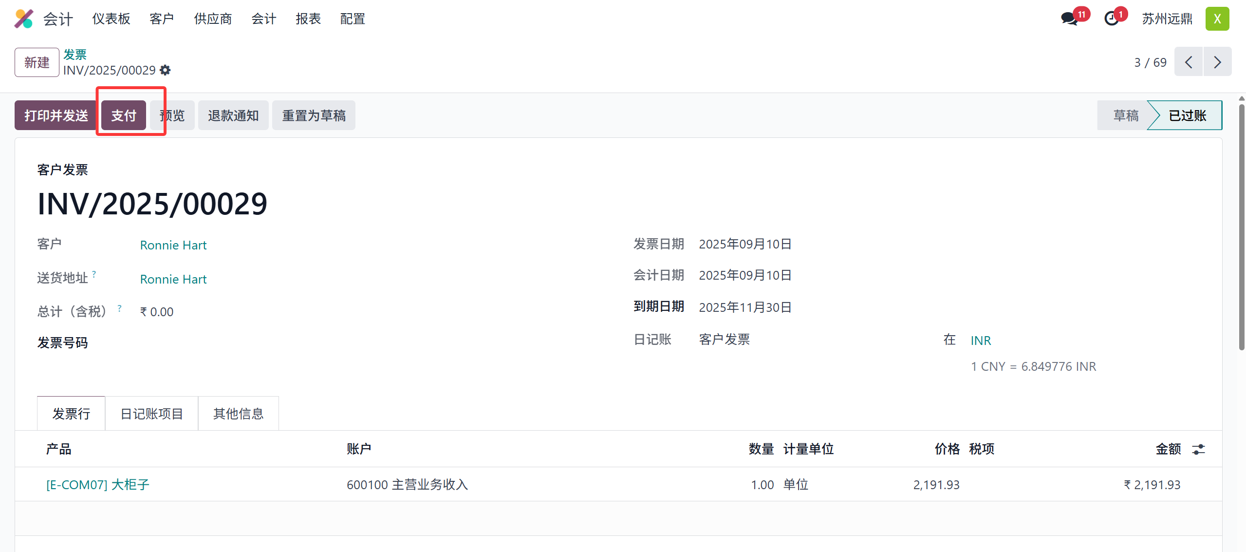Open the INR currency link

(x=980, y=340)
